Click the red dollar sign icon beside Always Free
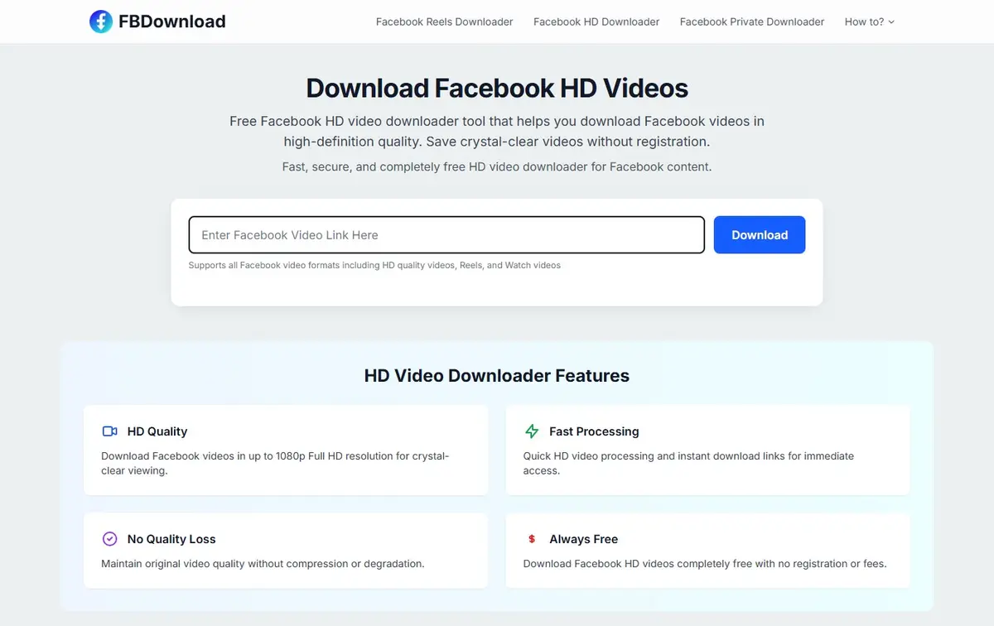The image size is (994, 626). pyautogui.click(x=531, y=538)
